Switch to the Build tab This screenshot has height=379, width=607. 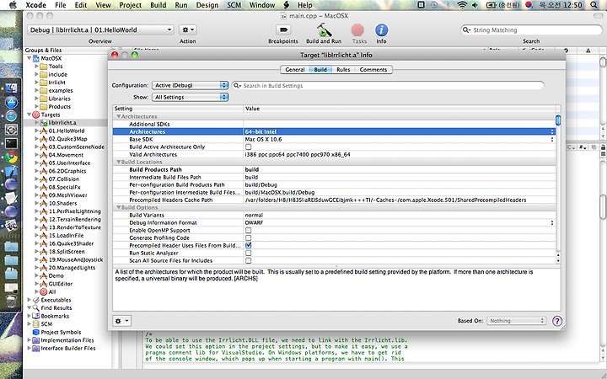coord(320,70)
